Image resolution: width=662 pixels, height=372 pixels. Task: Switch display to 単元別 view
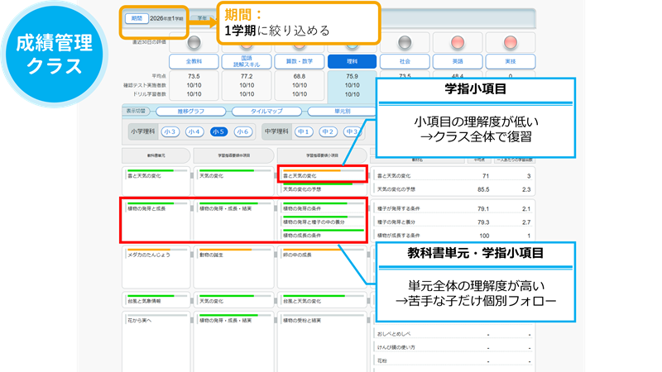342,112
